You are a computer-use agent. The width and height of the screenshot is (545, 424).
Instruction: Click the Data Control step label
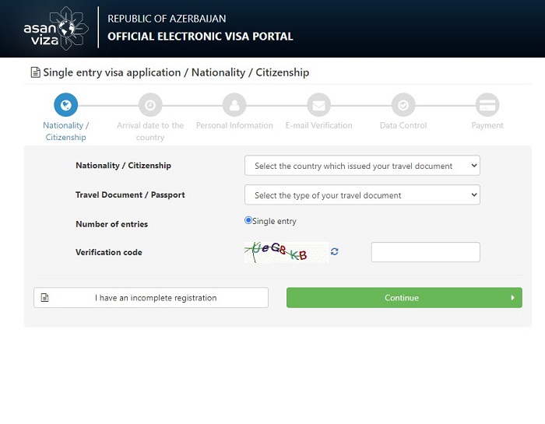pos(403,125)
